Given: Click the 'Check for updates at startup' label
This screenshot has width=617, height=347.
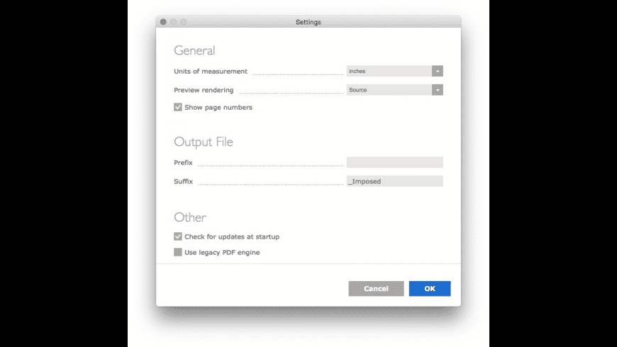Looking at the screenshot, I should pos(232,237).
